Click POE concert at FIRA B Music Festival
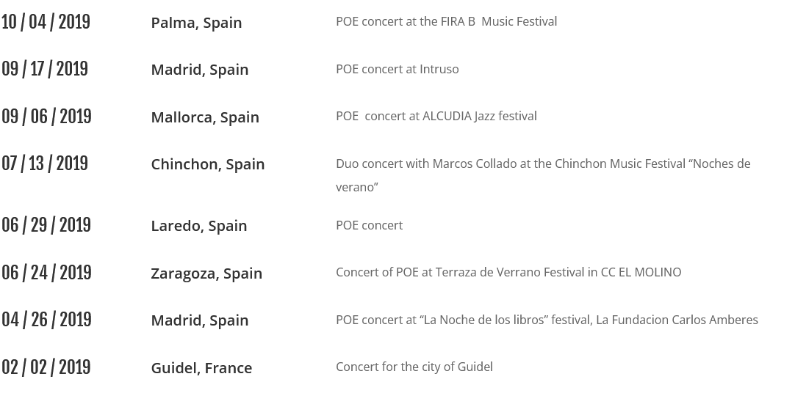The width and height of the screenshot is (795, 393). point(446,21)
